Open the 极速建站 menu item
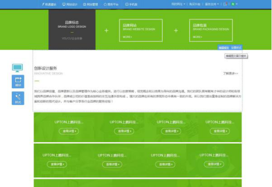272x187 pixels. [x=49, y=4]
